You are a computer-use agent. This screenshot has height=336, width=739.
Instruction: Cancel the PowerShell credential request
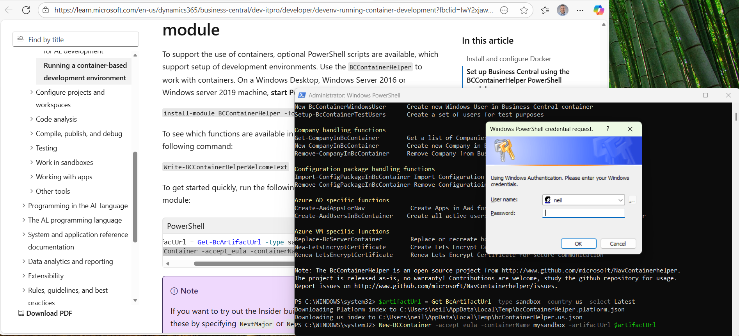coord(618,244)
